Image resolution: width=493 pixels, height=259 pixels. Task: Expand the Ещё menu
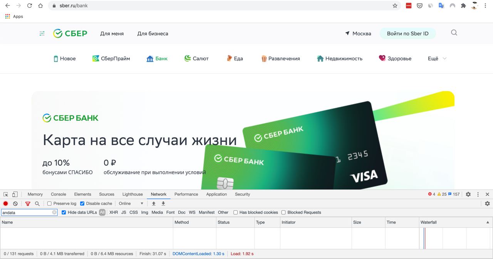[437, 58]
